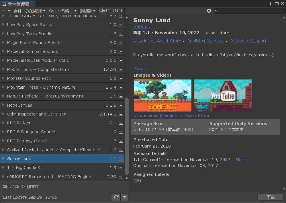
Task: Click the download icon for Low Poly Tools Bundle
Action: point(121,33)
